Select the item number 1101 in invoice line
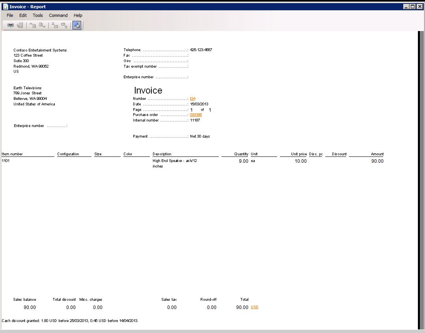The height and width of the screenshot is (333, 425). (6, 161)
